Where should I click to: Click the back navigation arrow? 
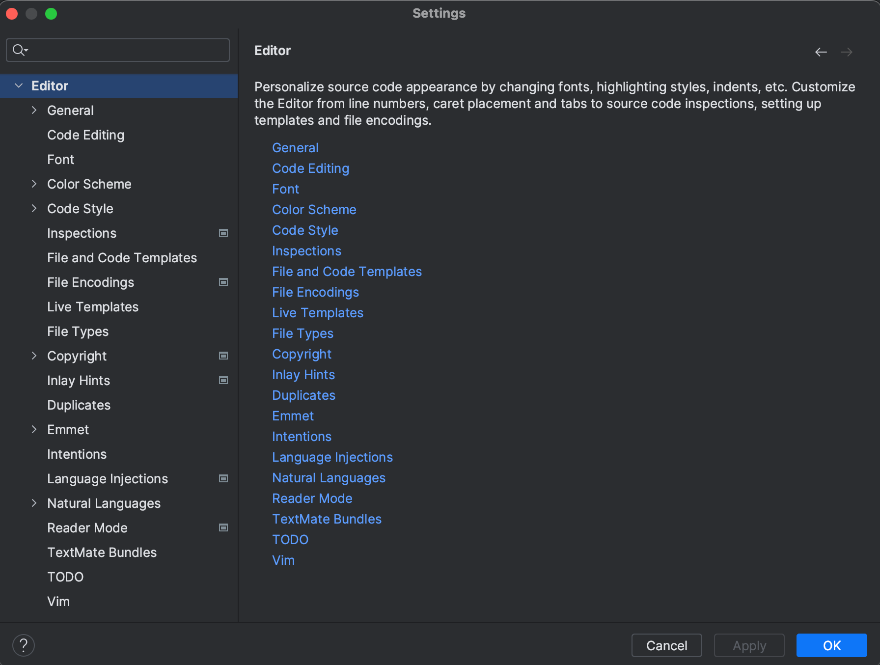pos(821,52)
